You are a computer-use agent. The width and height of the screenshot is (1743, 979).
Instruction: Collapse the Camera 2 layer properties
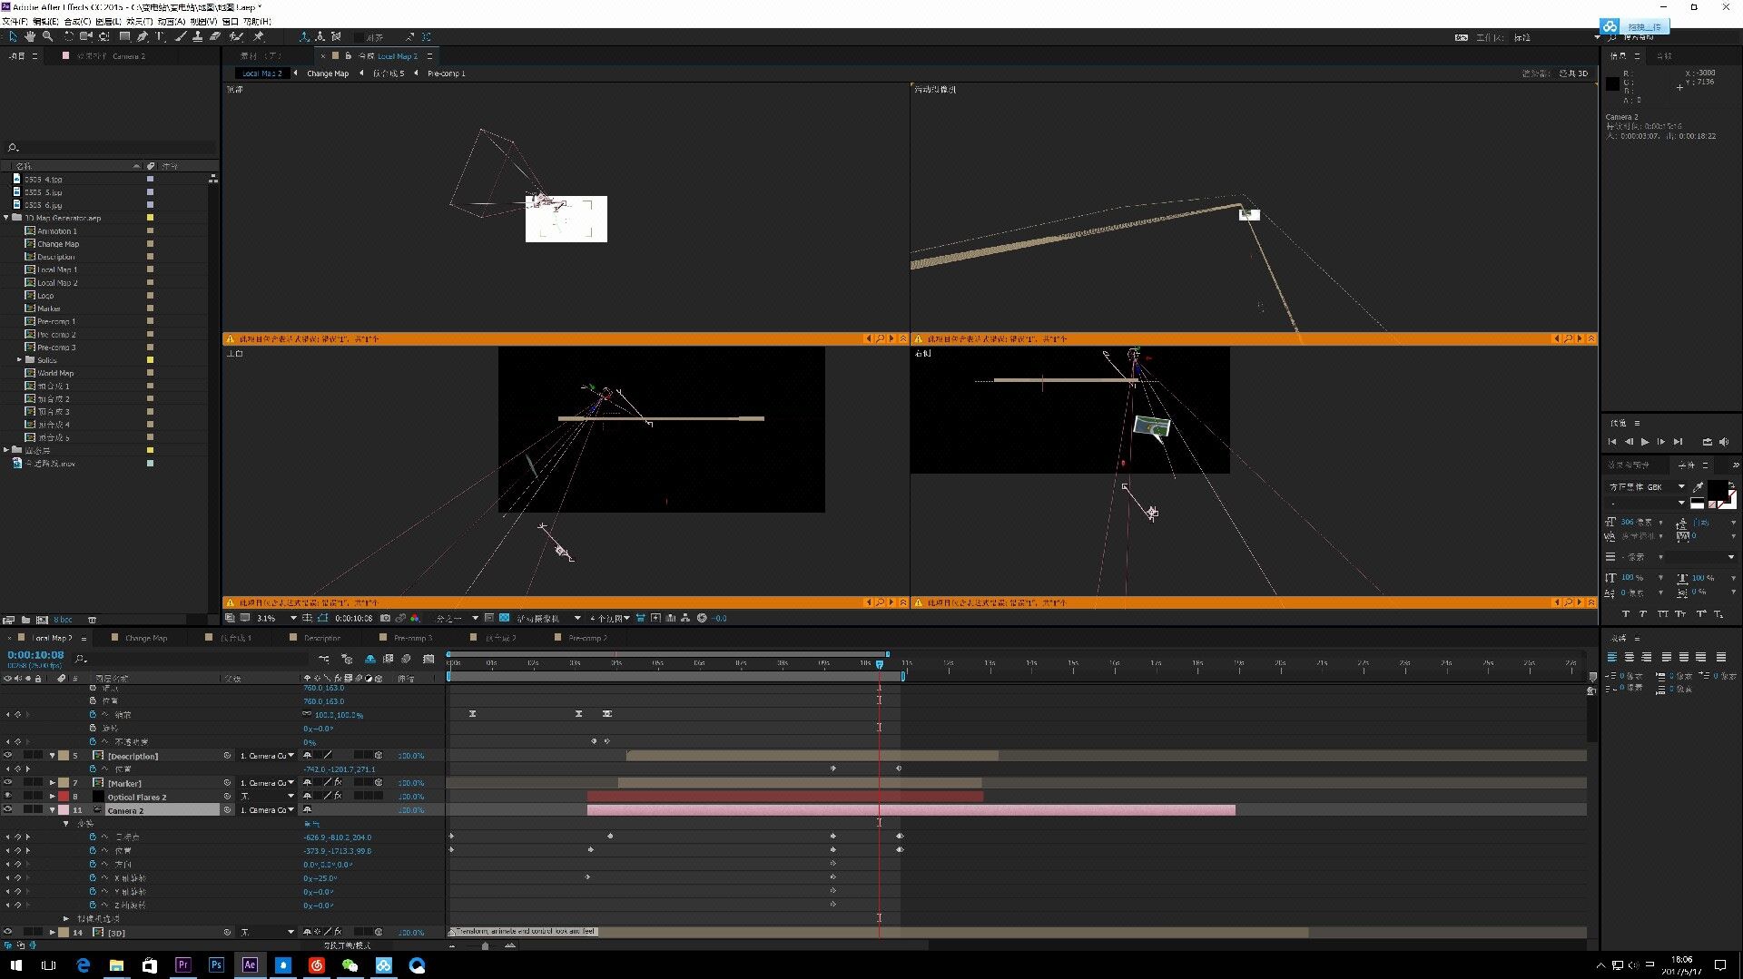point(52,810)
